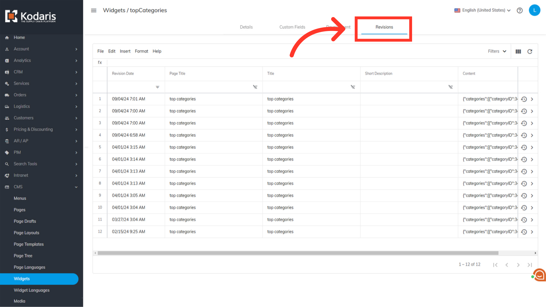
Task: Toggle the Title column filter icon
Action: 353,87
